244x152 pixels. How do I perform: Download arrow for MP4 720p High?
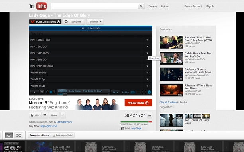[147, 53]
